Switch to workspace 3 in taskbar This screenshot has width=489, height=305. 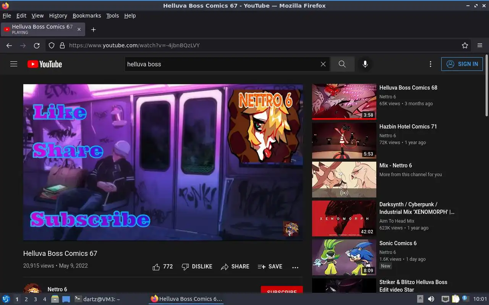coord(35,299)
